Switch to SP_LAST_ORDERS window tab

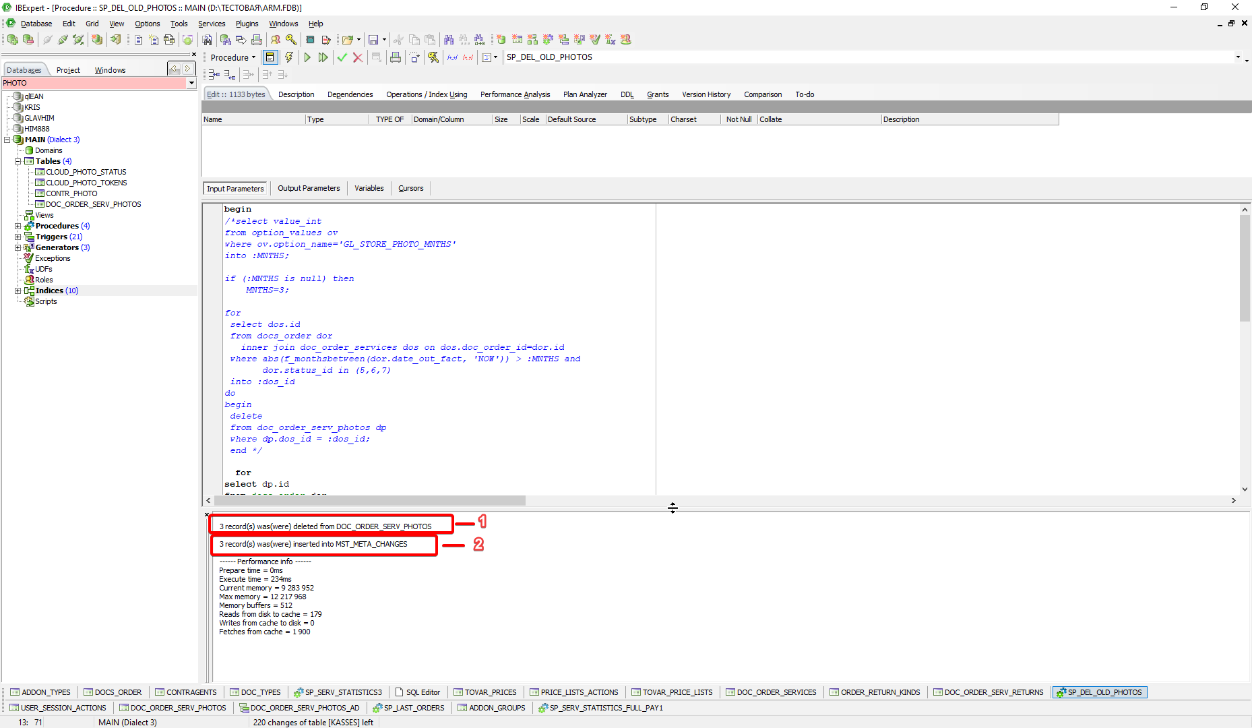[x=408, y=708]
